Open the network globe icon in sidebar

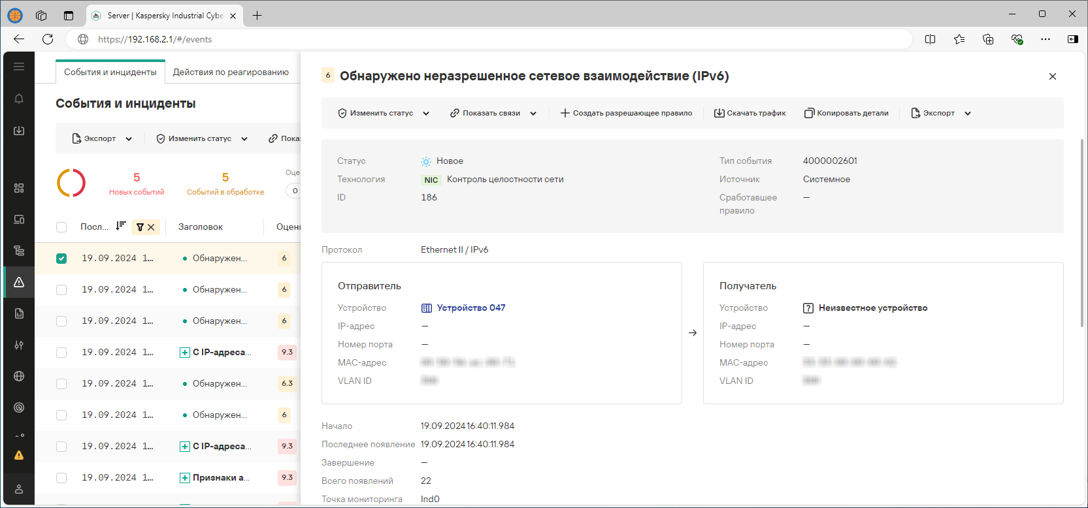coord(19,376)
